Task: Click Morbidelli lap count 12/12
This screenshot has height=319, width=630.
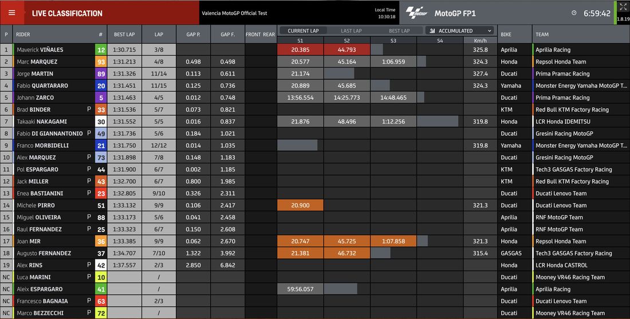Action: point(159,145)
